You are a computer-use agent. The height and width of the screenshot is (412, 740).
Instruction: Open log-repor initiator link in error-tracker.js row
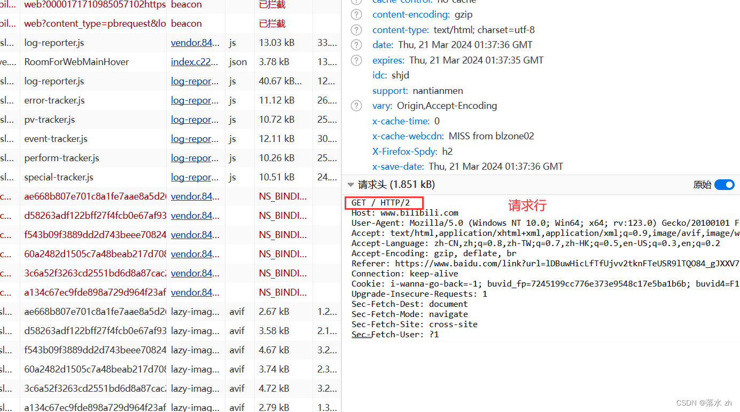(195, 100)
